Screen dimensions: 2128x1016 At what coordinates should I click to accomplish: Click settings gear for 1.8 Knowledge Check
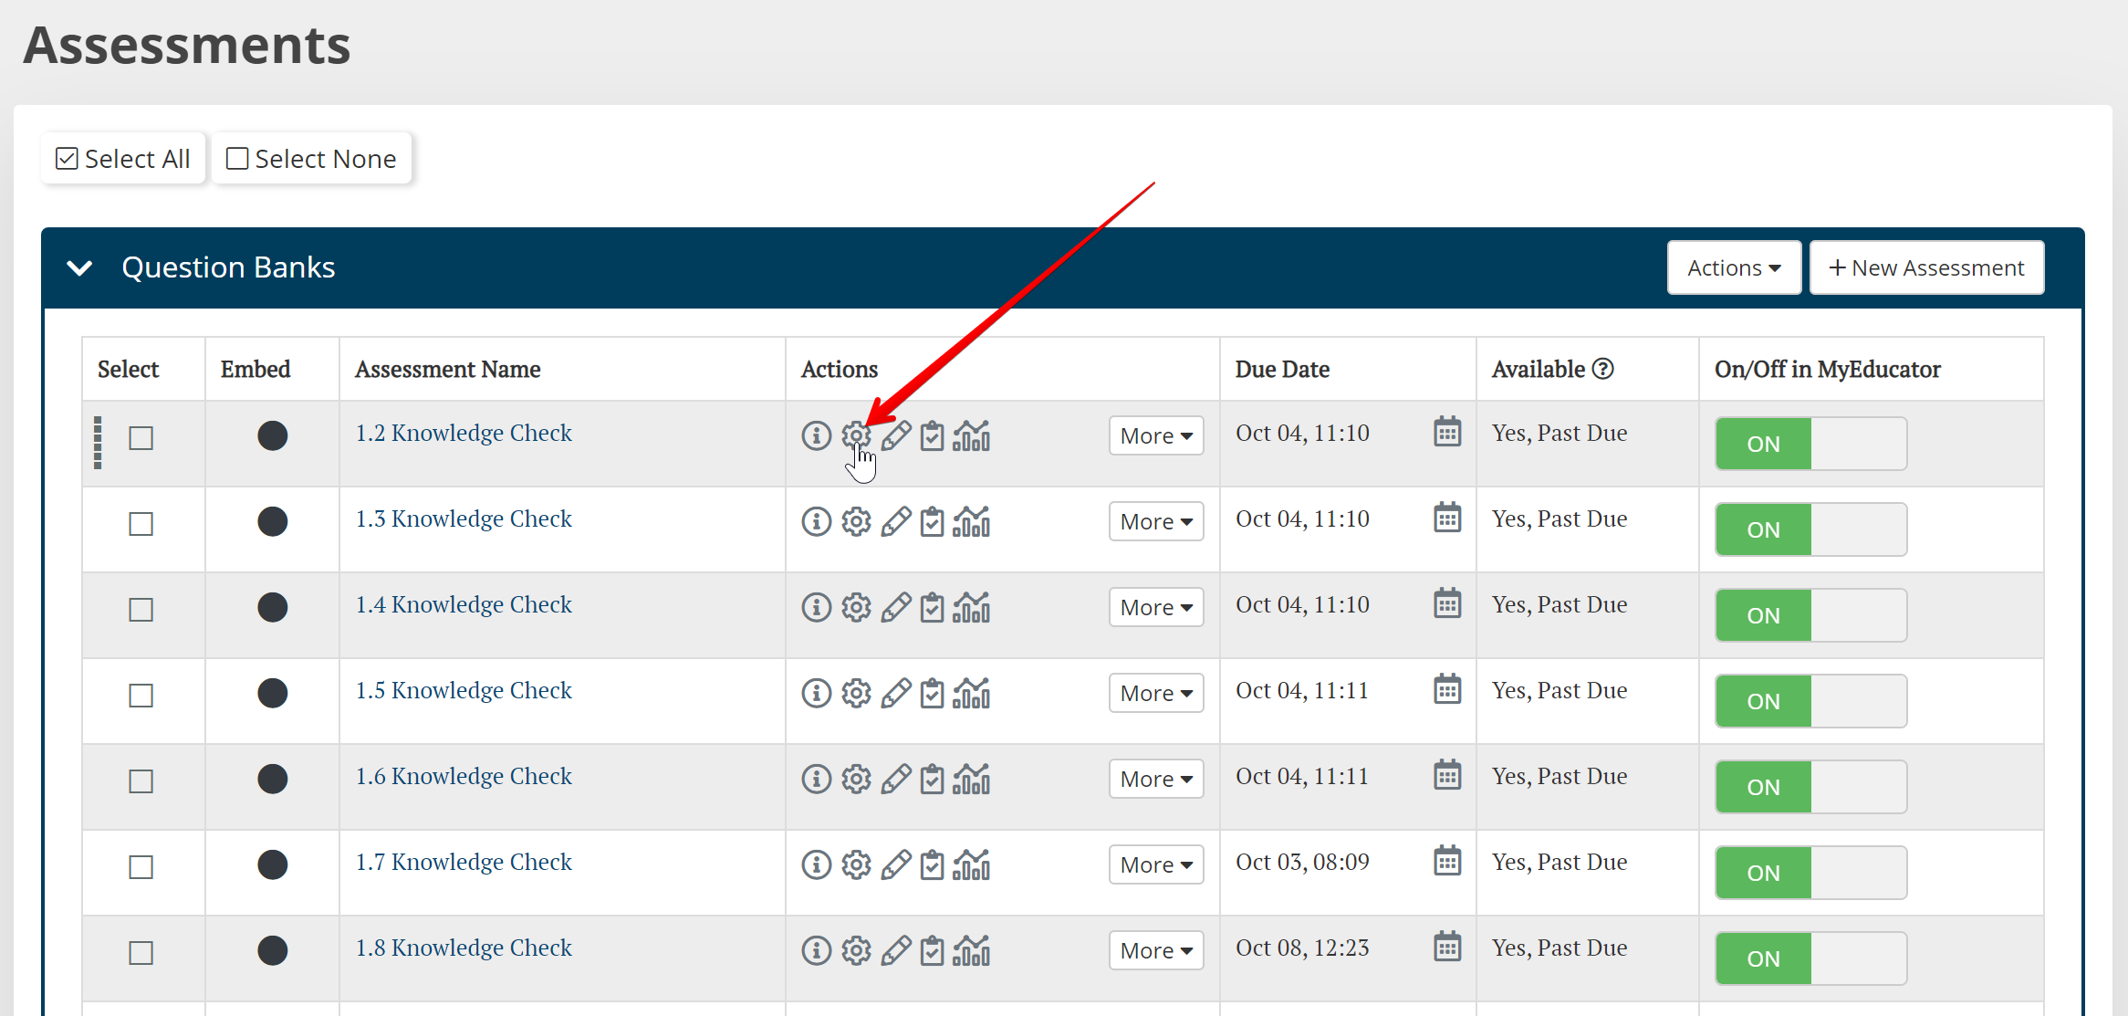click(856, 950)
